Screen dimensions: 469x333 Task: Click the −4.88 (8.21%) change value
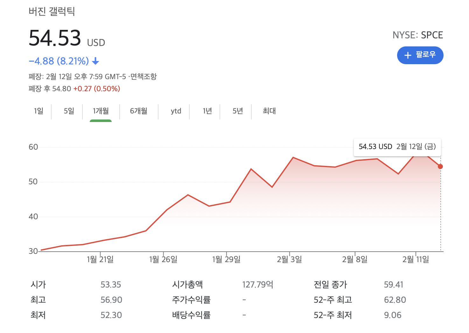click(59, 61)
